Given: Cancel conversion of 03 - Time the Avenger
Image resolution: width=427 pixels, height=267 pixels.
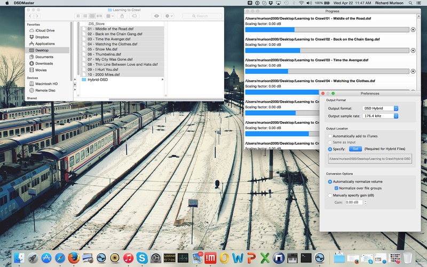Looking at the screenshot, I should click(413, 72).
